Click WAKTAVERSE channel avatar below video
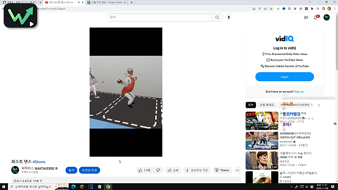The height and width of the screenshot is (190, 338). point(15,170)
